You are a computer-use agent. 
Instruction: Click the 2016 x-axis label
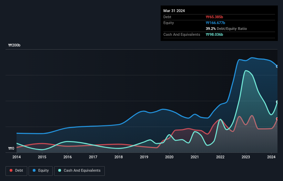click(x=68, y=157)
